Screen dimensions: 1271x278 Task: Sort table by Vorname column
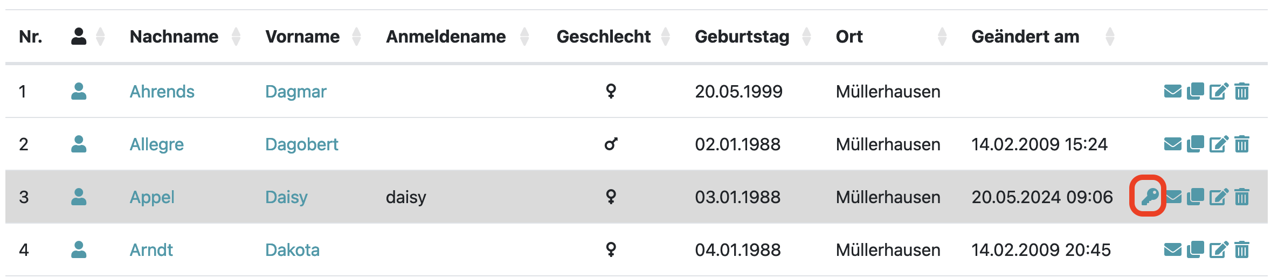(x=302, y=37)
